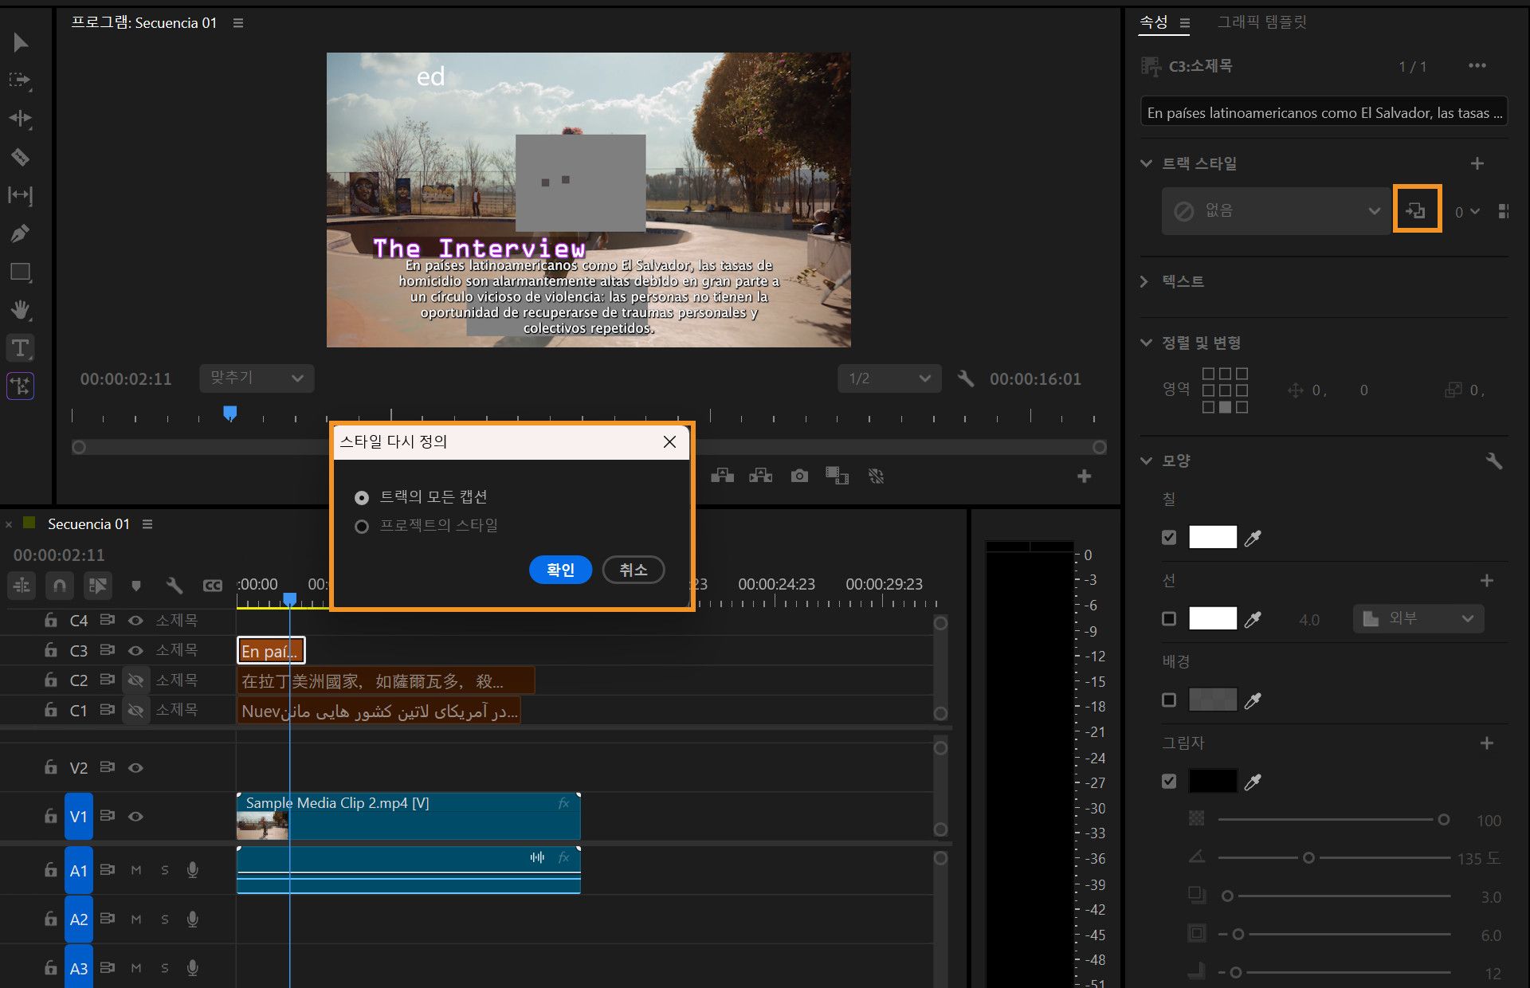Show the hidden C2 subtitle track

point(136,680)
